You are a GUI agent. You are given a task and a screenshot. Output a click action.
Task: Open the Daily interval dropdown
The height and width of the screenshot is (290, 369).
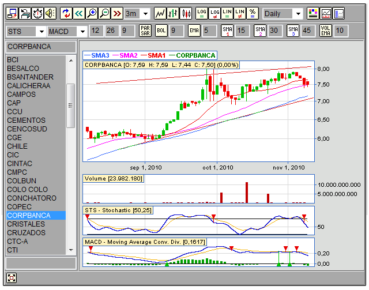point(298,14)
